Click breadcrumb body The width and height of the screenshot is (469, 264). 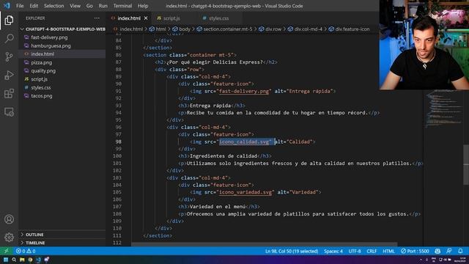(181, 29)
